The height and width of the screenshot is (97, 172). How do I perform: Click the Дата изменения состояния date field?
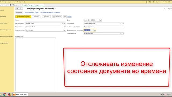(x=88, y=30)
